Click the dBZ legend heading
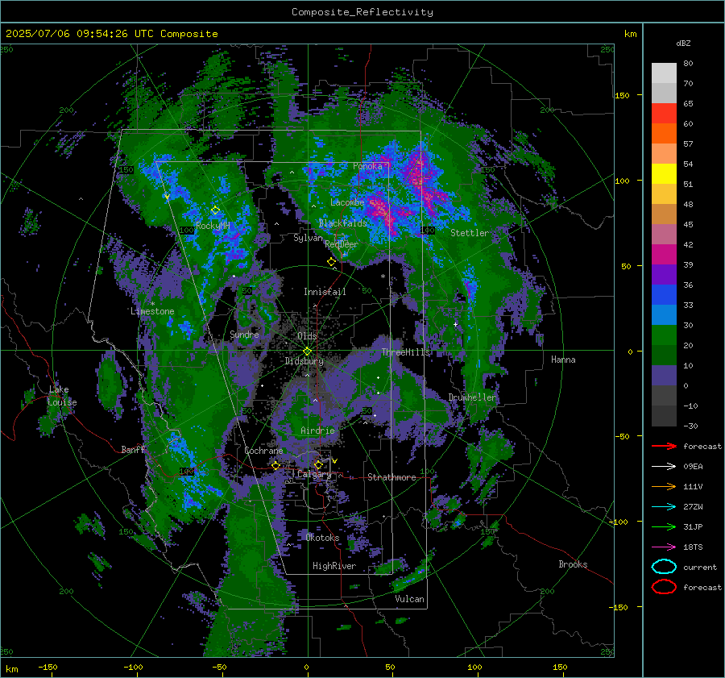Image resolution: width=725 pixels, height=678 pixels. point(683,44)
